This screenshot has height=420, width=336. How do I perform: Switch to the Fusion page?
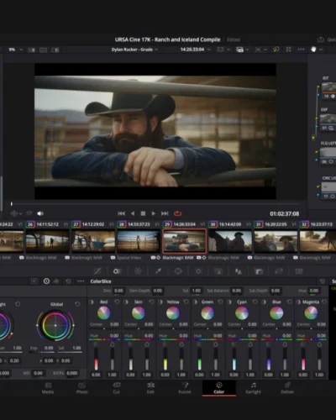coord(185,388)
